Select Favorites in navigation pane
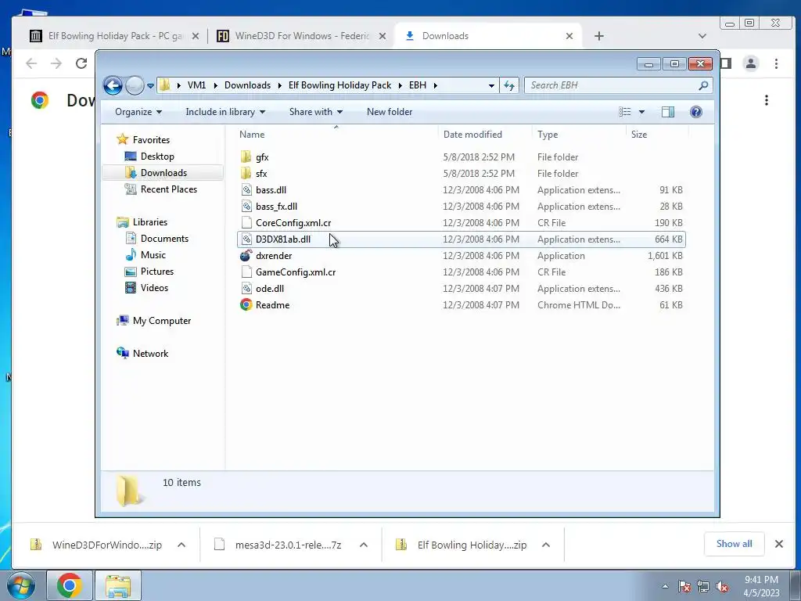This screenshot has height=601, width=801. pos(151,139)
